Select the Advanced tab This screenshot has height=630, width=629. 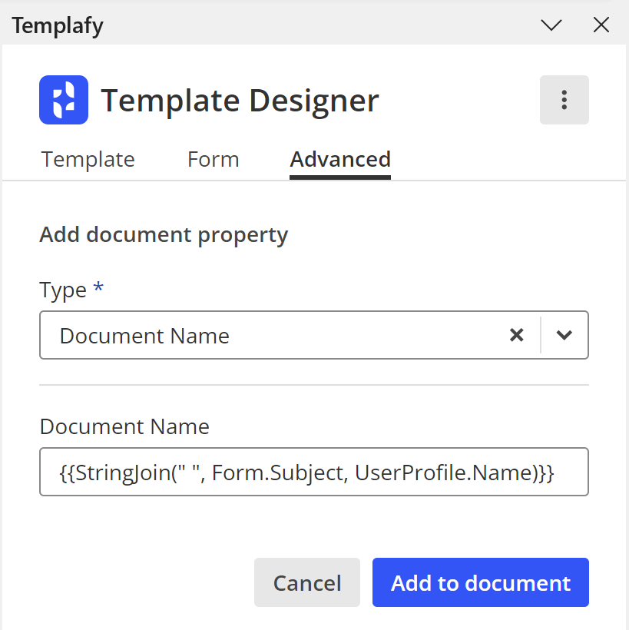point(339,160)
